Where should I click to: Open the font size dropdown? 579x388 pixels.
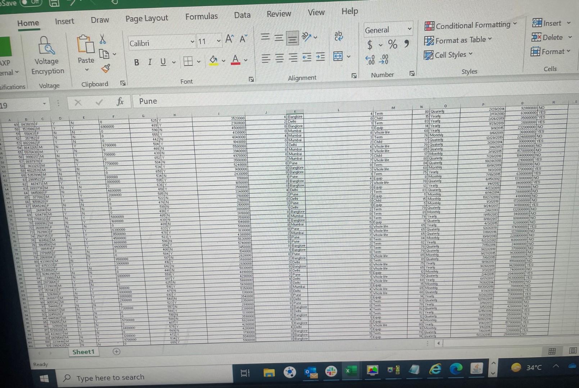tap(219, 41)
